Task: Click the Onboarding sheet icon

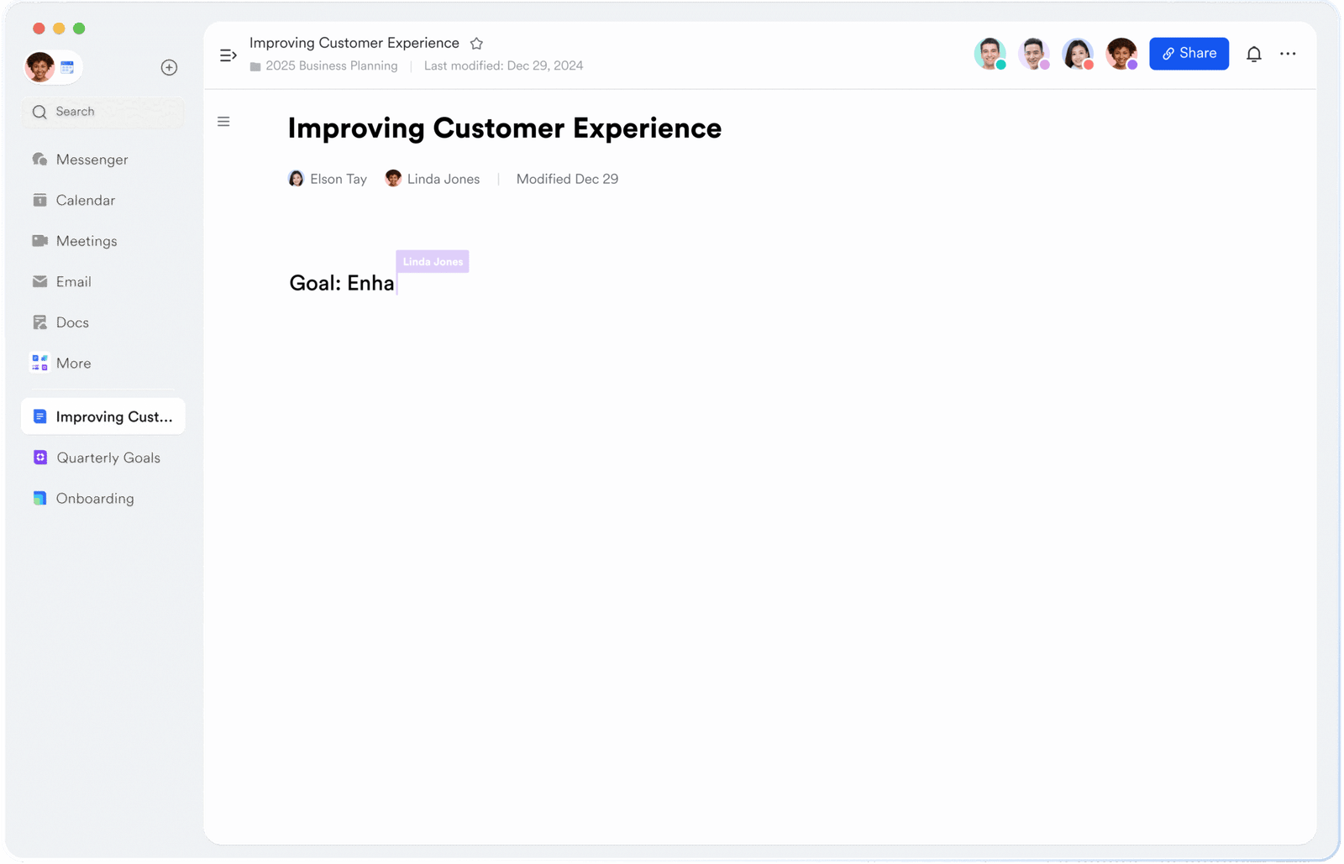Action: tap(39, 499)
